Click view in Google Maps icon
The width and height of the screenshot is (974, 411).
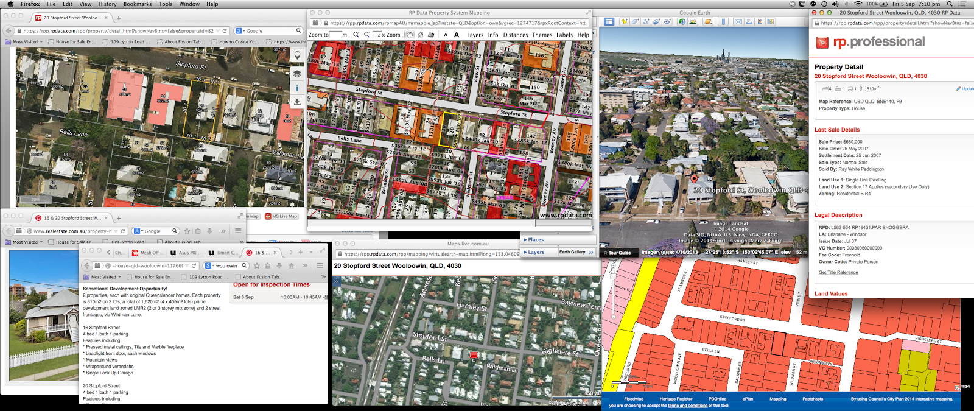(x=771, y=21)
